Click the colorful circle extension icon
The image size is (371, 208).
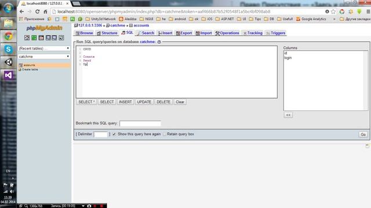click(x=342, y=12)
